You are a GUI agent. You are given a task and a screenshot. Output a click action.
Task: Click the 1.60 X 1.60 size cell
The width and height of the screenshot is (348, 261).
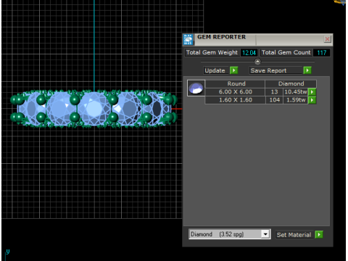(235, 100)
